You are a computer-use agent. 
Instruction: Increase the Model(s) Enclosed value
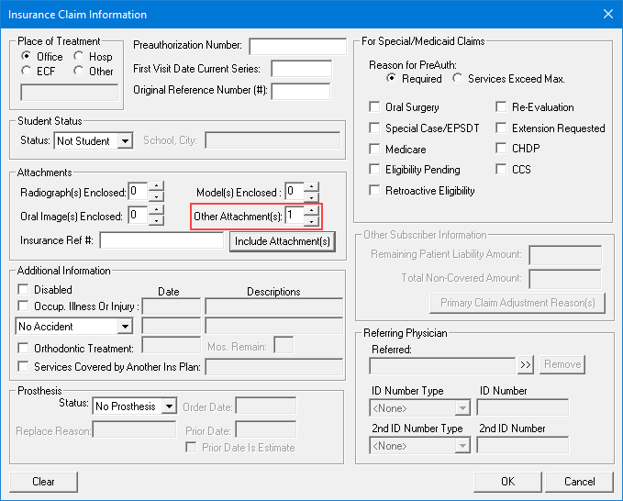(312, 186)
